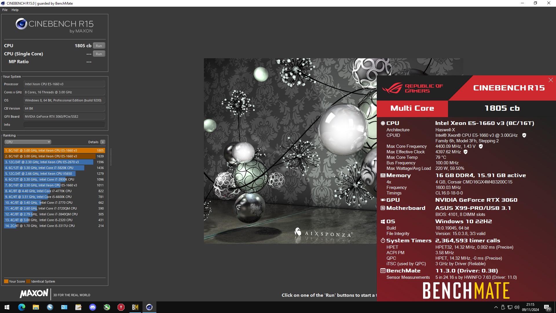Select Xeon X5650 ranking row
This screenshot has height=313, width=556.
click(x=54, y=174)
